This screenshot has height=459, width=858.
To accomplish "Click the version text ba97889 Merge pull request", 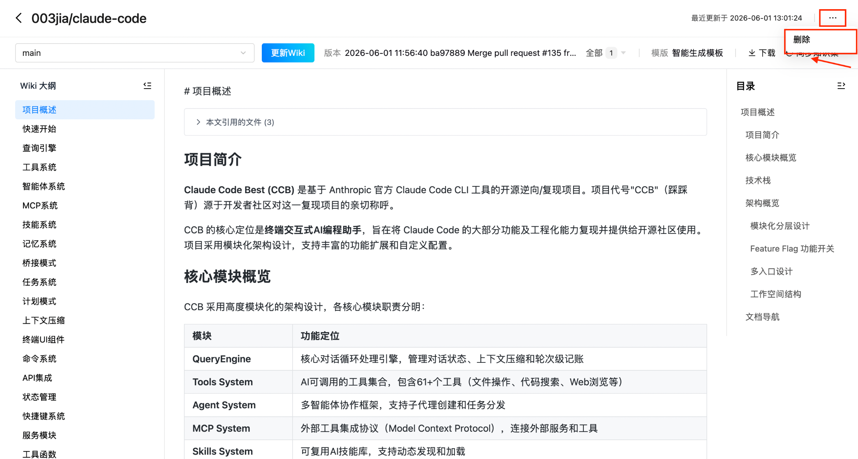I will [x=460, y=53].
